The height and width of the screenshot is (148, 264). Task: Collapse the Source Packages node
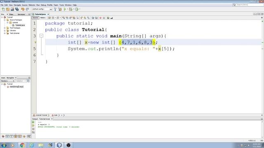click(x=5, y=20)
